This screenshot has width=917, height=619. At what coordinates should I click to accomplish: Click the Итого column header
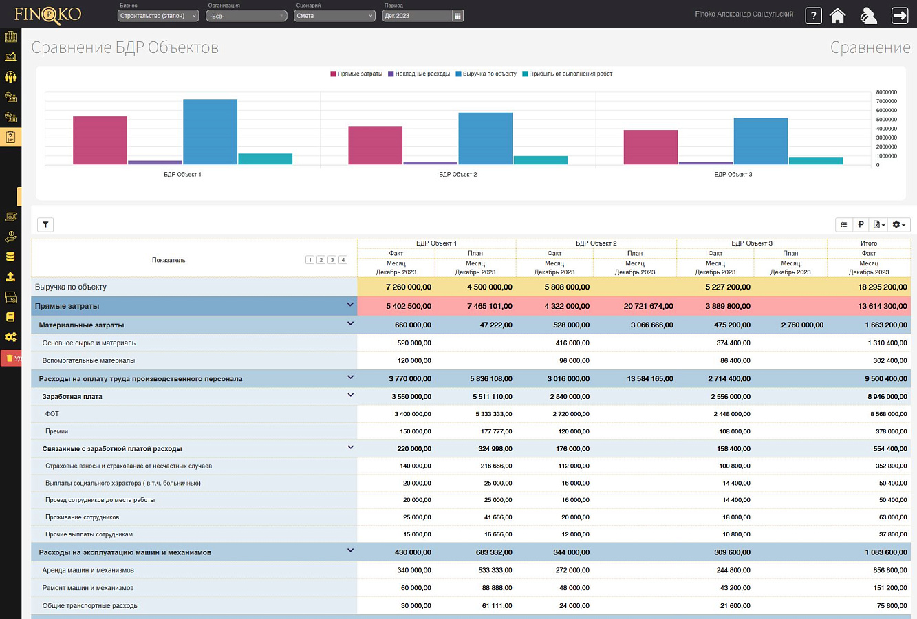click(869, 243)
